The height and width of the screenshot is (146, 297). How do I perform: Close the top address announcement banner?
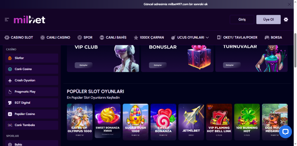[289, 4]
